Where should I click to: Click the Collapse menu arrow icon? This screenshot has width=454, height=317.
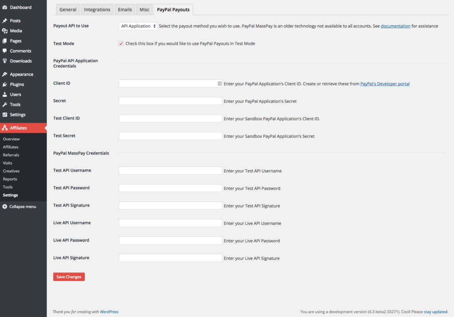pyautogui.click(x=4, y=207)
